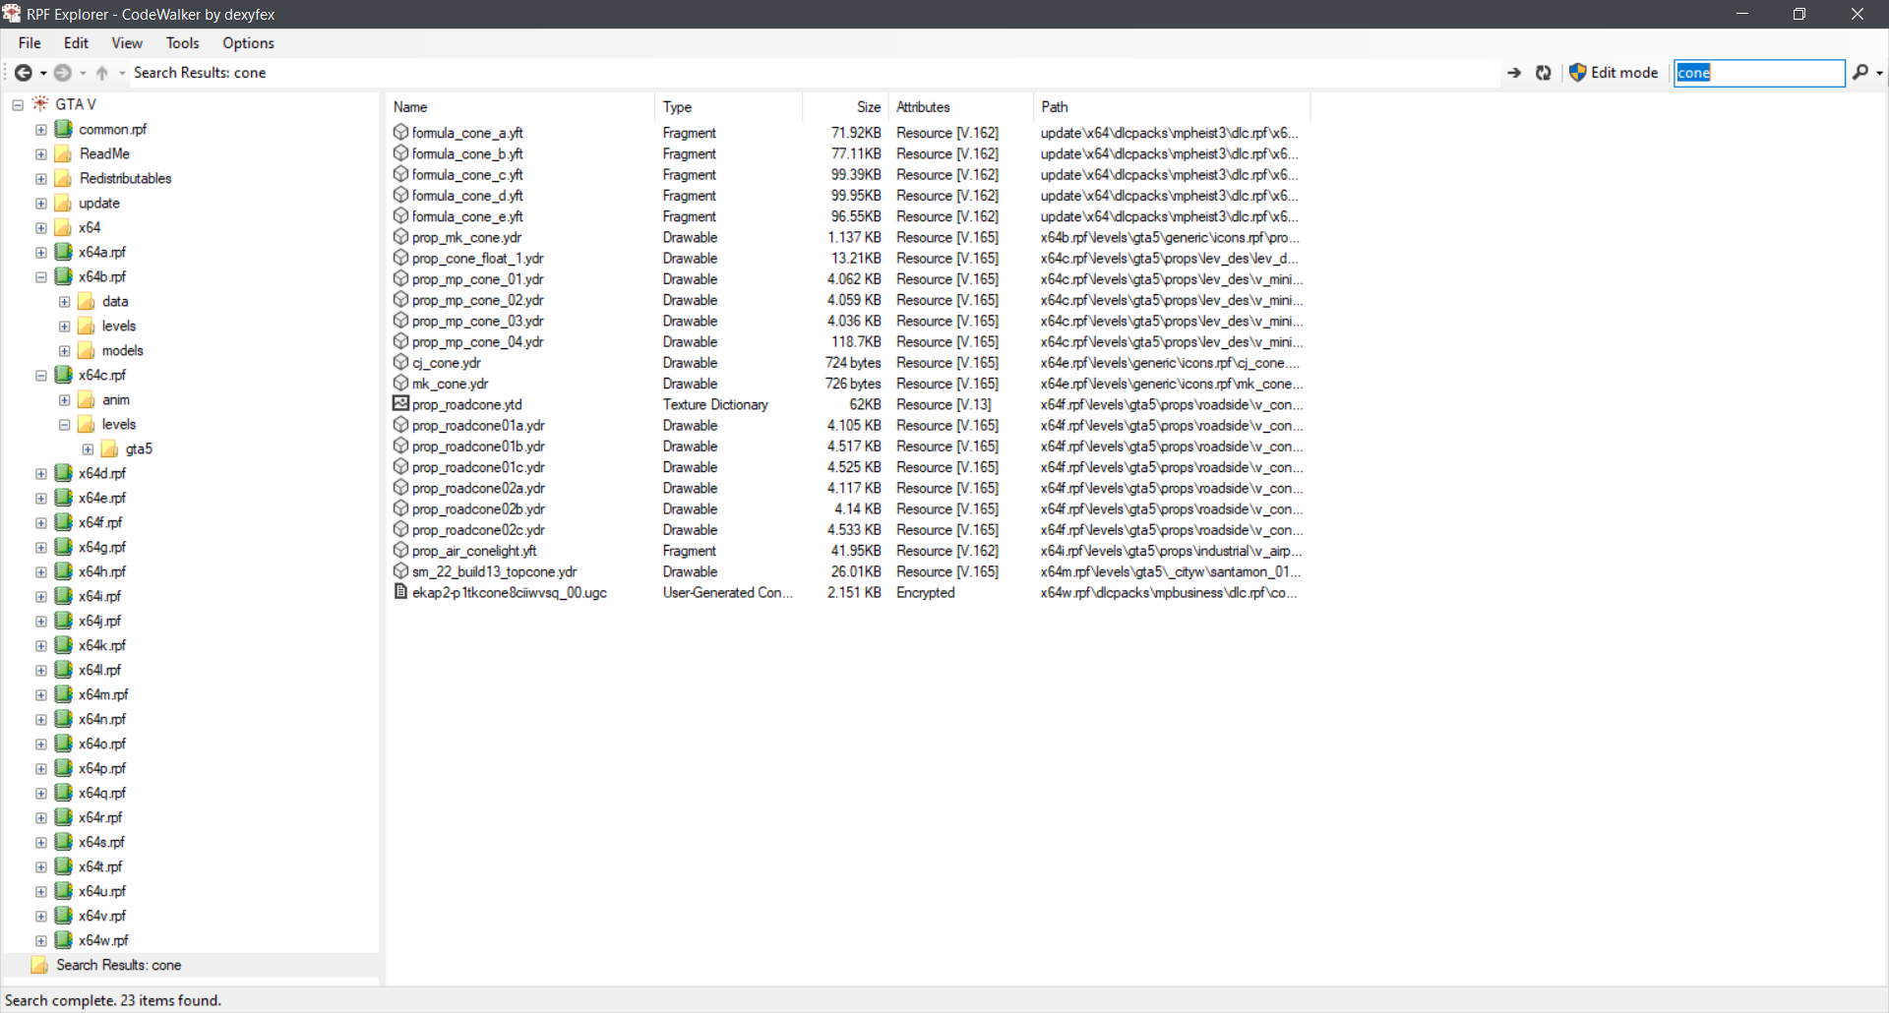
Task: Select the x64a.rpf archive icon
Action: (x=63, y=252)
